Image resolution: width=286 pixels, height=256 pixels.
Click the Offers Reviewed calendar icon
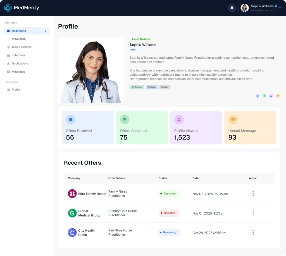tap(70, 119)
